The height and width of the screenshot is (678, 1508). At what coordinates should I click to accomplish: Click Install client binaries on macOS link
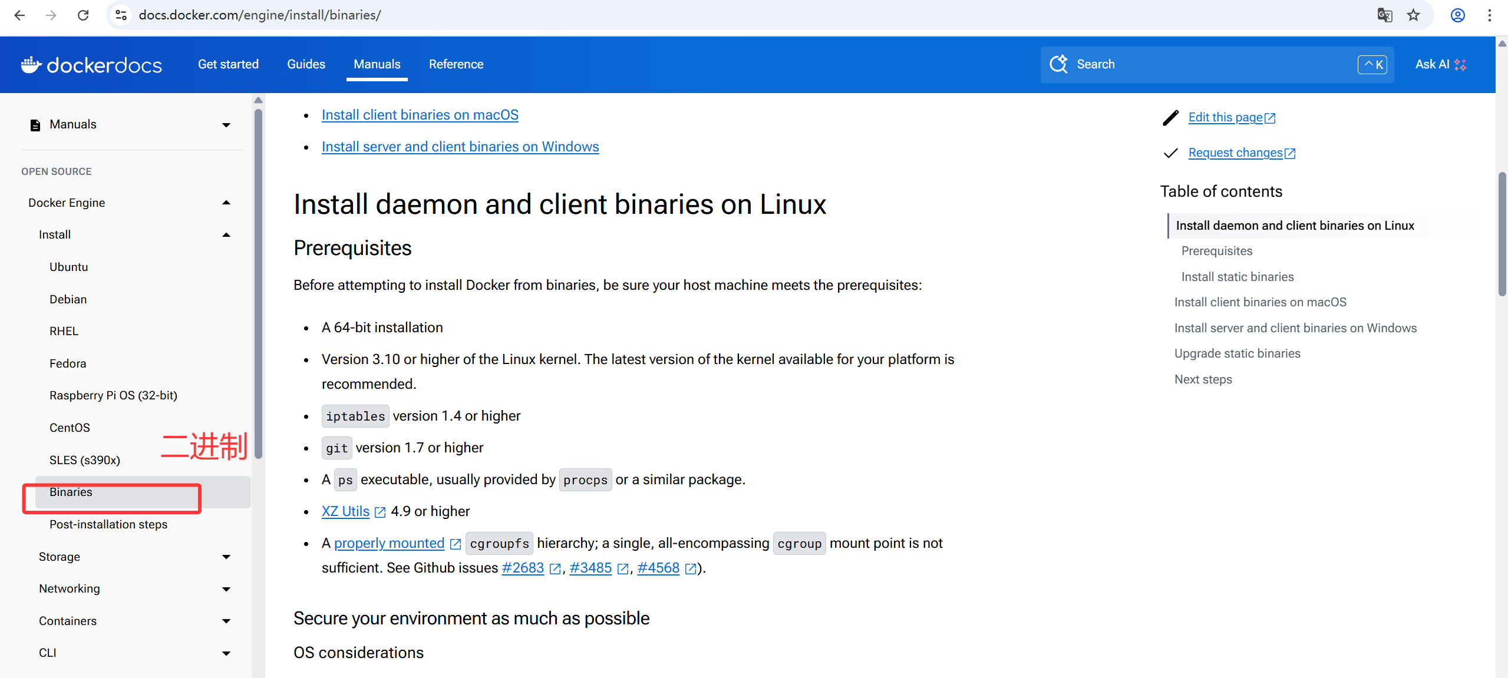[x=420, y=115]
